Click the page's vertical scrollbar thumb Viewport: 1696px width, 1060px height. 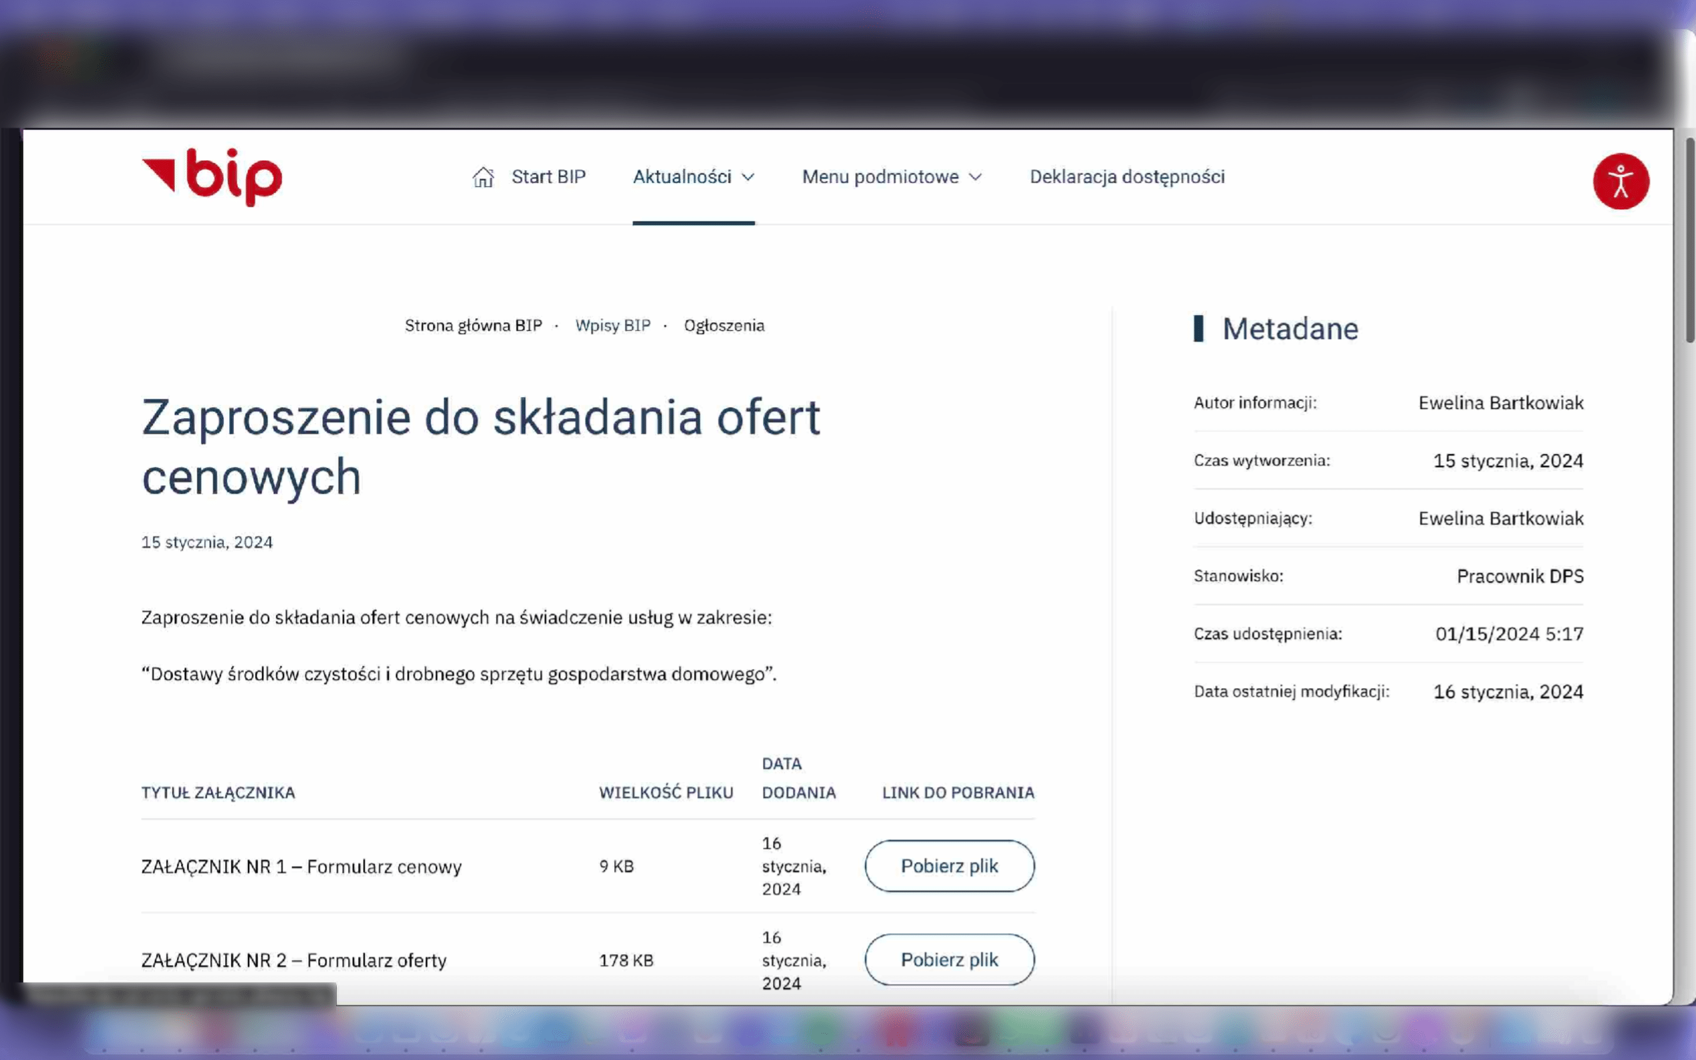[x=1690, y=240]
